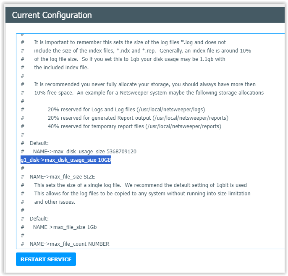The width and height of the screenshot is (288, 276).
Task: Click the line 'include the size of the index files'
Action: pos(136,51)
